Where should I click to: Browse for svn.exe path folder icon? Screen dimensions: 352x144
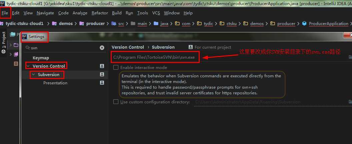click(x=350, y=57)
